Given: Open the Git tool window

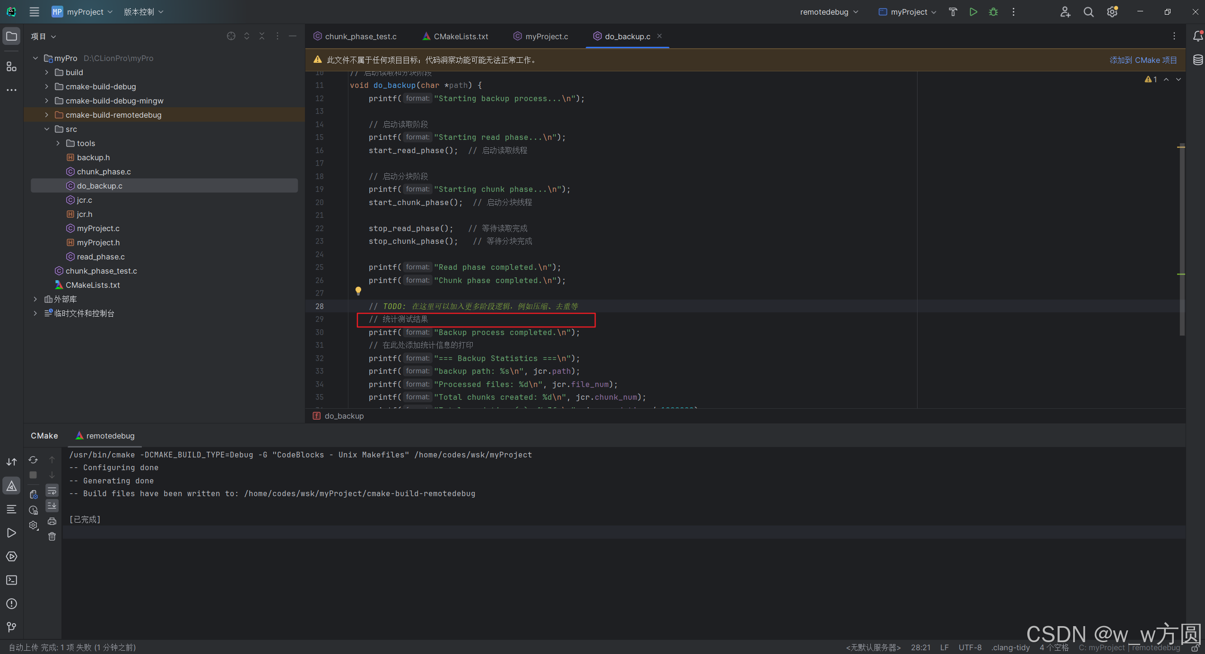Looking at the screenshot, I should pos(11,628).
